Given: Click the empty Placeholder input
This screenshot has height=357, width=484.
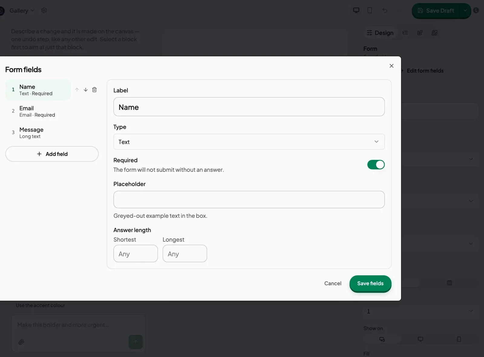Looking at the screenshot, I should (x=249, y=199).
